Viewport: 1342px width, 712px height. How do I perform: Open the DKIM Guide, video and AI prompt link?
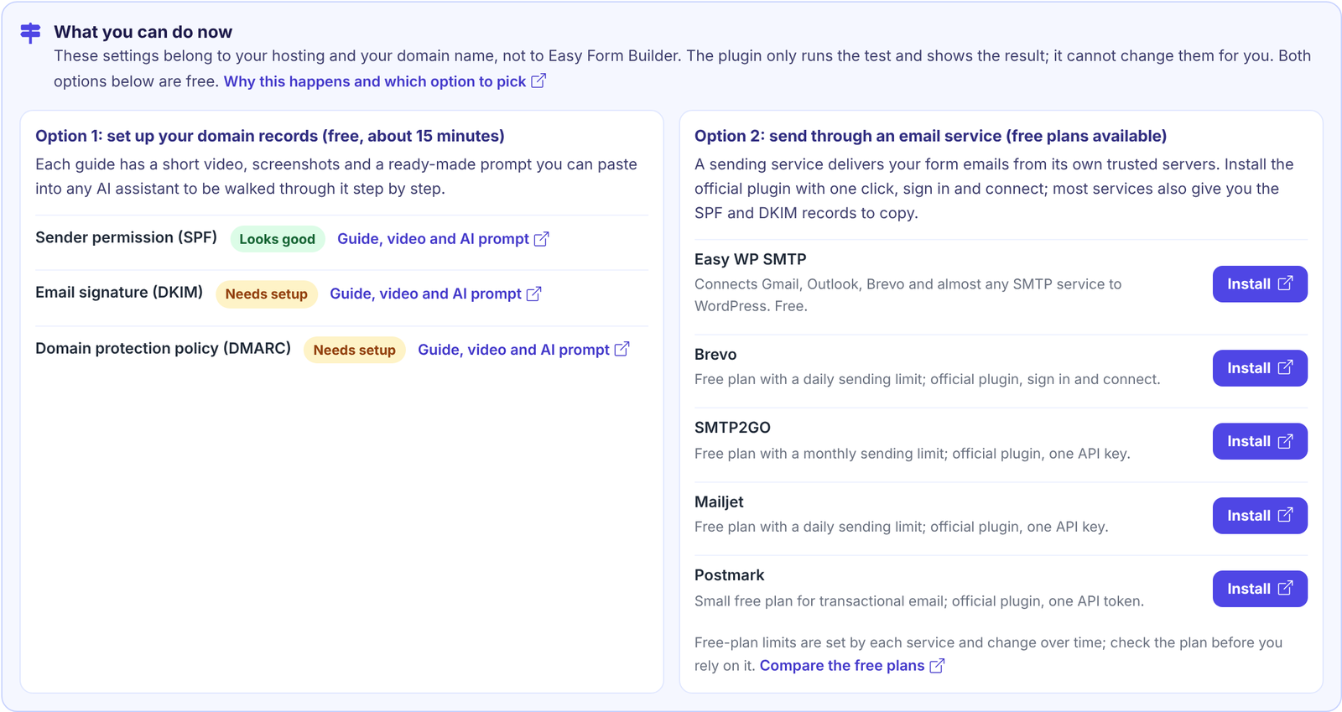coord(435,294)
